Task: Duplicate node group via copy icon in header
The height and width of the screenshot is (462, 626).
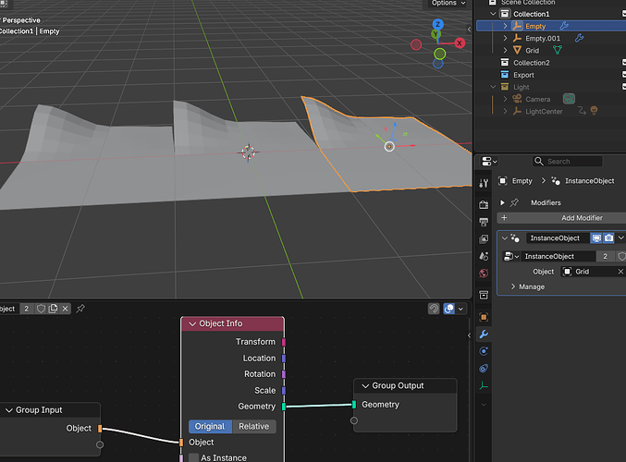Action: click(53, 309)
